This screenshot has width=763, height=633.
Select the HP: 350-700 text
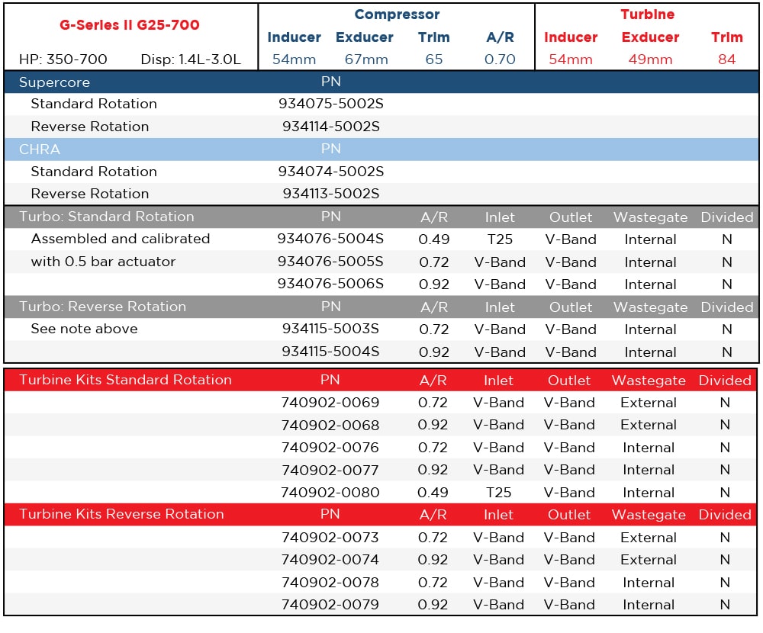[63, 59]
